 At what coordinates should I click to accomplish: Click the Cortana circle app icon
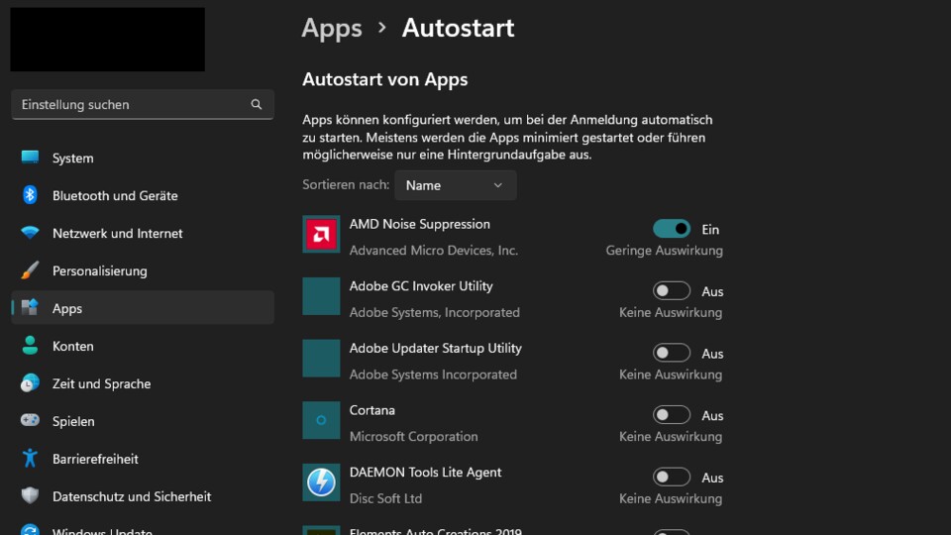[x=321, y=420]
